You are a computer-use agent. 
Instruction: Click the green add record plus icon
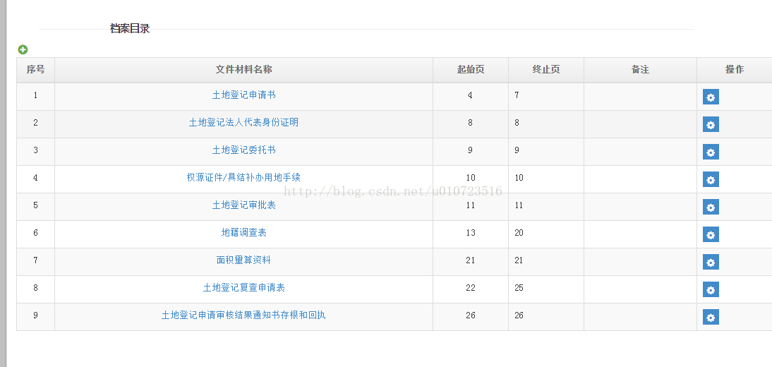point(23,49)
